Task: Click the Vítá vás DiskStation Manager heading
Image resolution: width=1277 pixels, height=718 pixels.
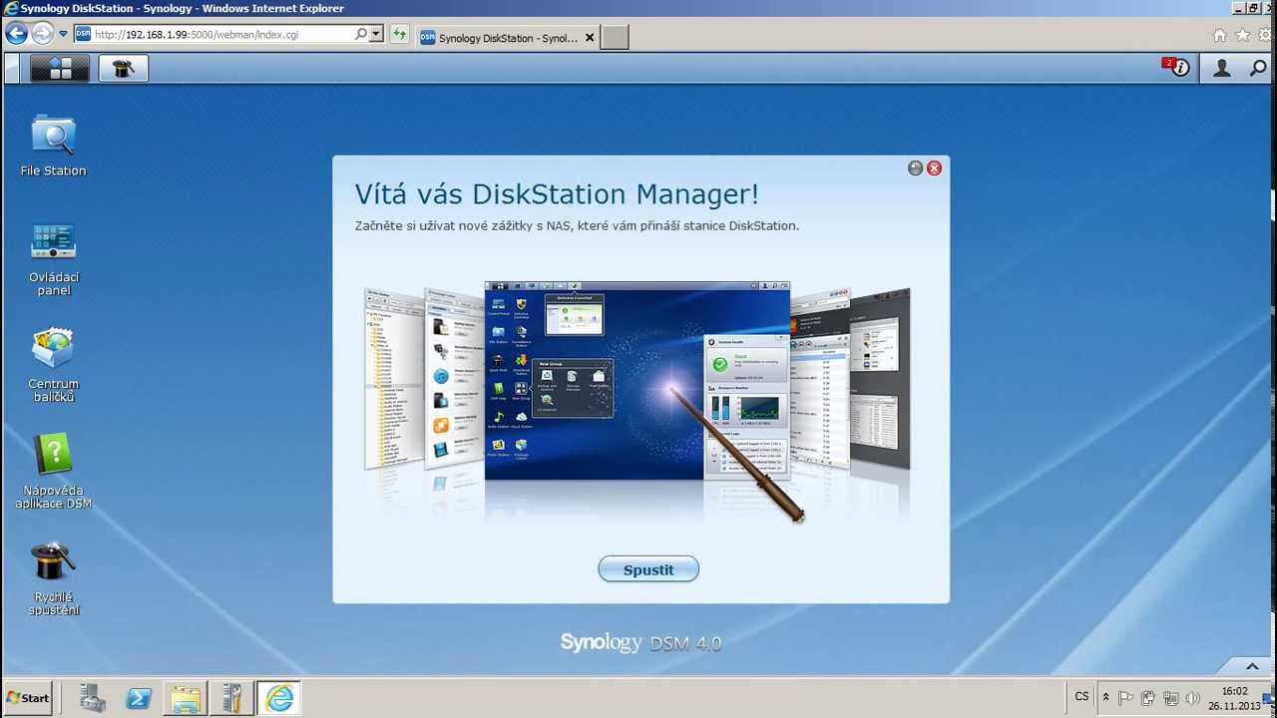Action: pyautogui.click(x=557, y=193)
